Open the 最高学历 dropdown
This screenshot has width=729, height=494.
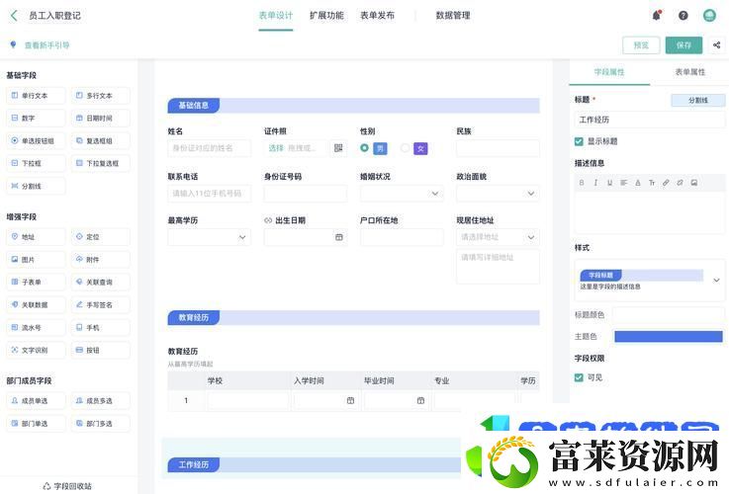(x=210, y=237)
